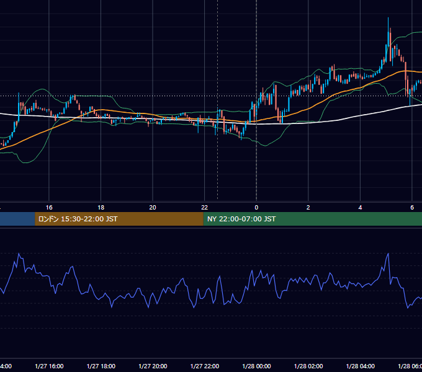Select the NY 22:00-07:00 JST session bar
Screen dimensions: 422x372
click(x=312, y=219)
